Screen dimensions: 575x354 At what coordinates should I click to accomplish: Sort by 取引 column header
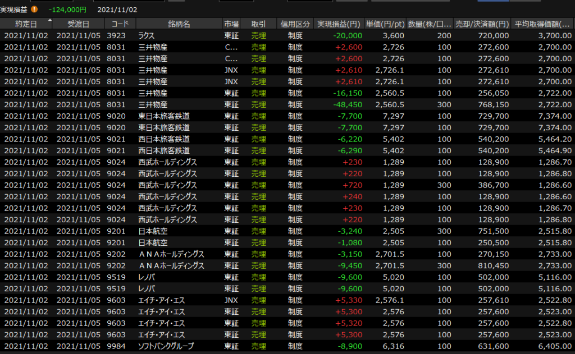tap(259, 24)
